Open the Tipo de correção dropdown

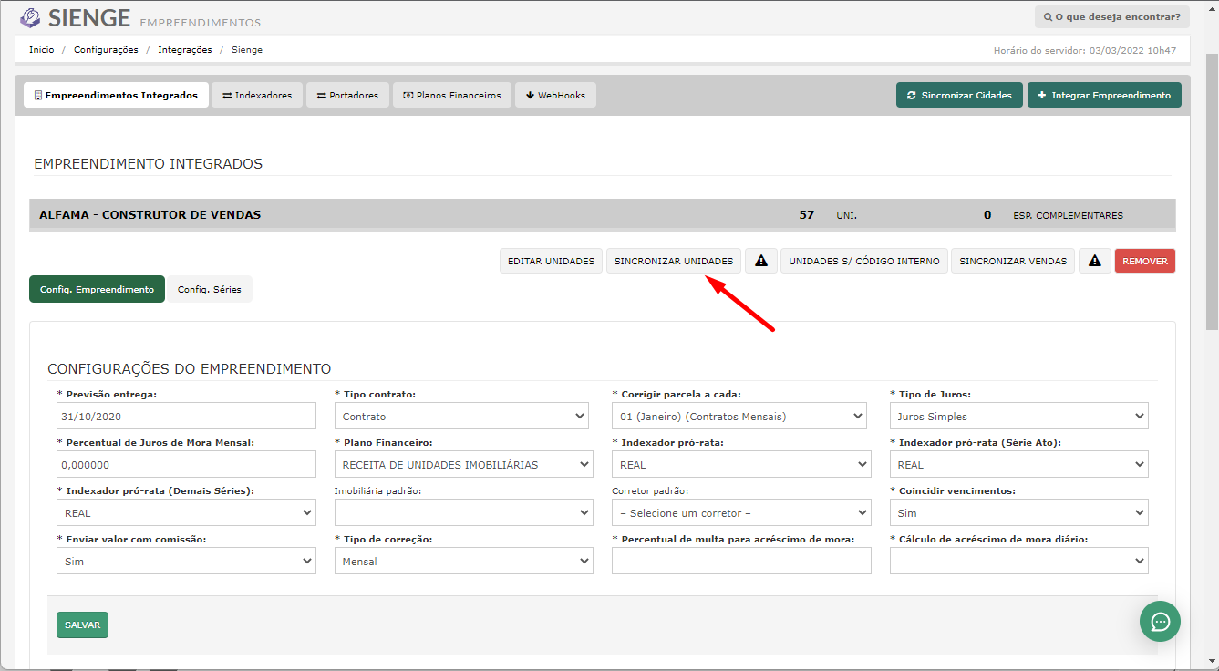coord(464,561)
